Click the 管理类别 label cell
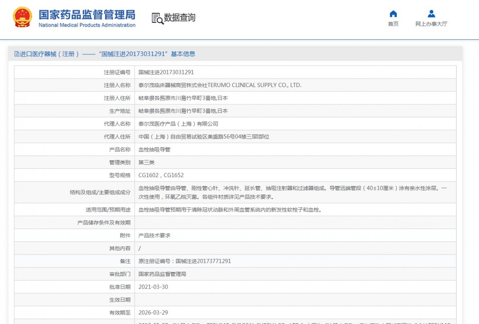This screenshot has width=479, height=324. pyautogui.click(x=75, y=162)
